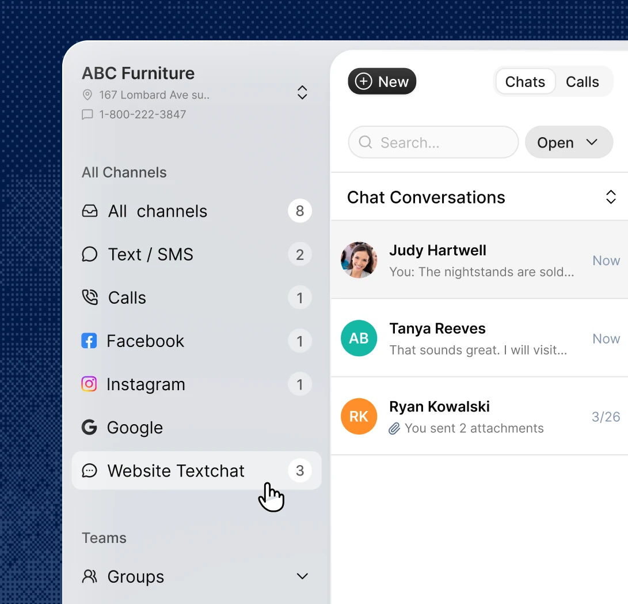
Task: Click into the Search field
Action: click(x=433, y=142)
